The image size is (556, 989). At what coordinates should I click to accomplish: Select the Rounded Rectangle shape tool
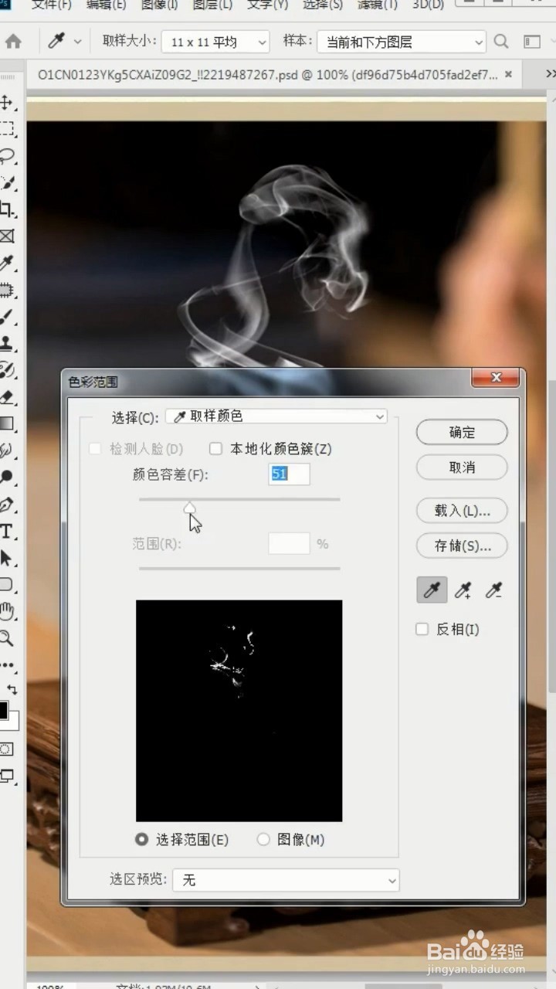(x=7, y=584)
